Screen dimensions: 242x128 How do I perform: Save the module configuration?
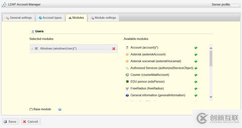10,122
